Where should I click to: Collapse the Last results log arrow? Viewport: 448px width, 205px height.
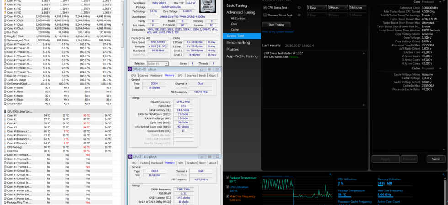click(364, 53)
